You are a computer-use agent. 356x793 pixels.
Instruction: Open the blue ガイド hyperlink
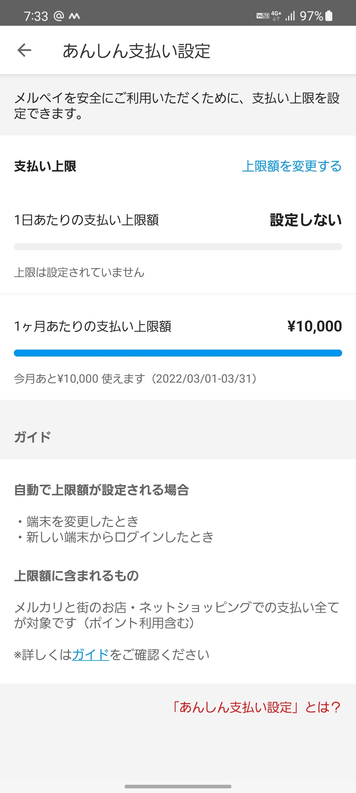click(90, 655)
